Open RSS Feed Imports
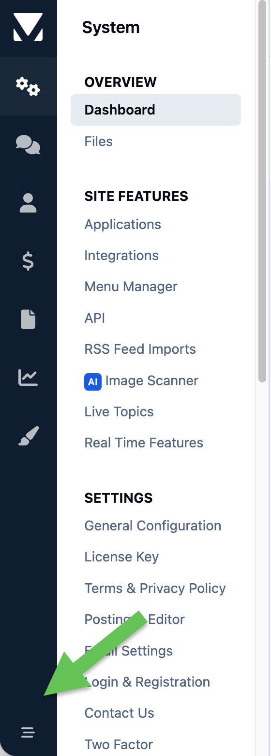The image size is (271, 756). click(x=140, y=349)
